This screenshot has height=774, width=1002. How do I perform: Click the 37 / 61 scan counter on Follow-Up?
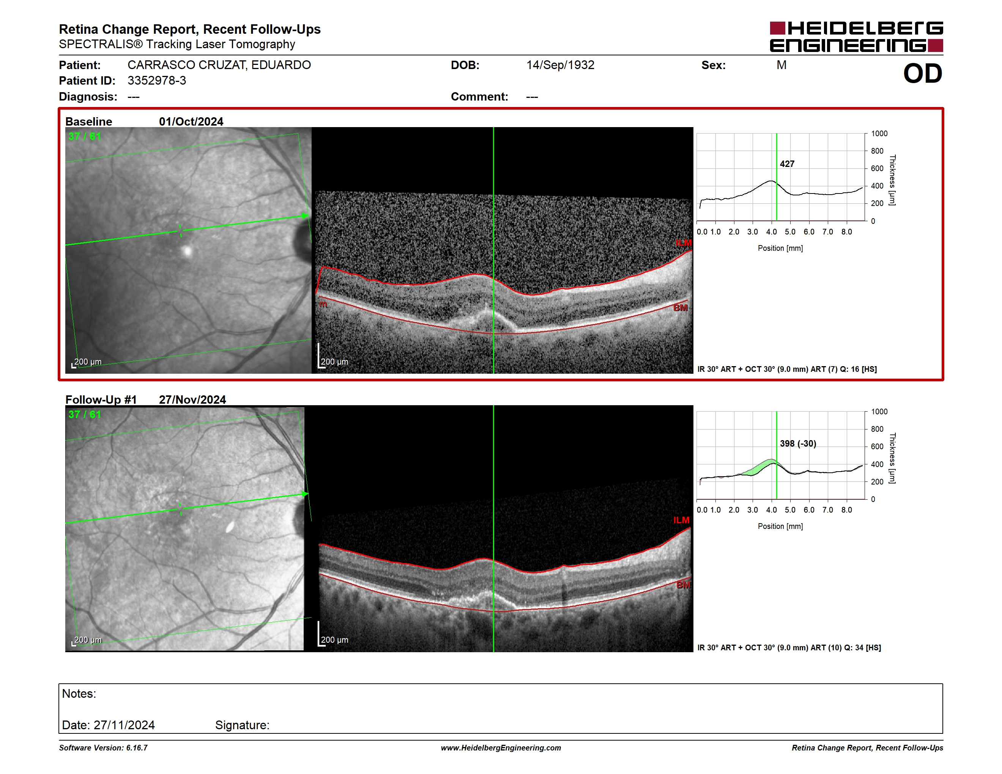click(x=84, y=414)
